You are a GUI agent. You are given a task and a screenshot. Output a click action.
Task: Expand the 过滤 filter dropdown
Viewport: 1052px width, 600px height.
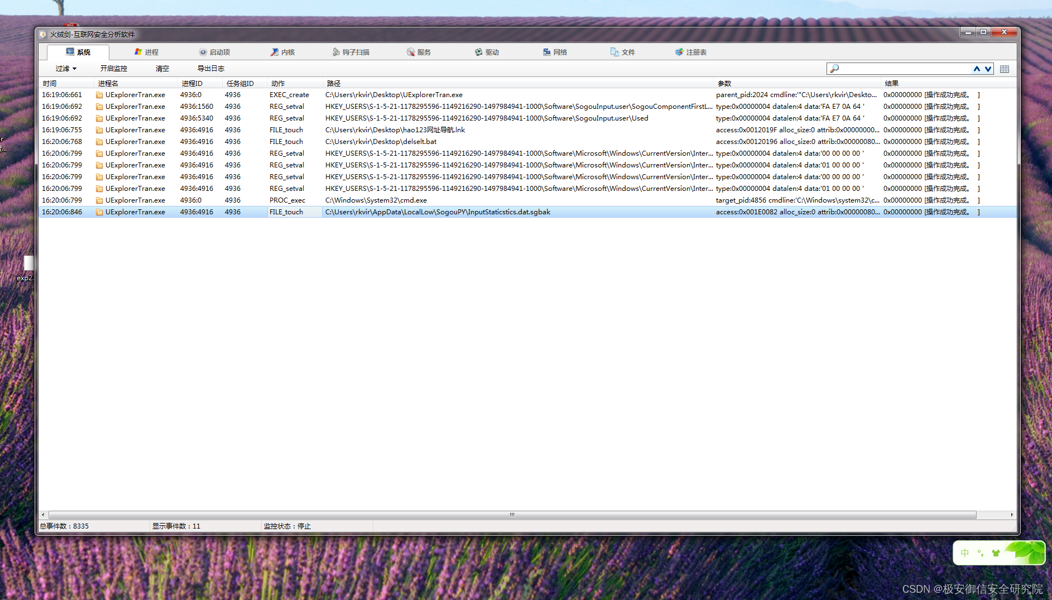[66, 69]
